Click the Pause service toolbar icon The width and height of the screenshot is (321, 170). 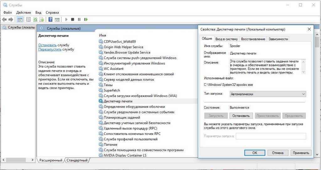click(x=79, y=19)
